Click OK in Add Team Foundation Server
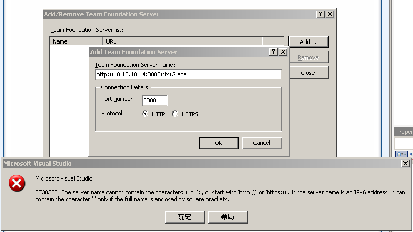This screenshot has height=232, width=413. click(219, 143)
